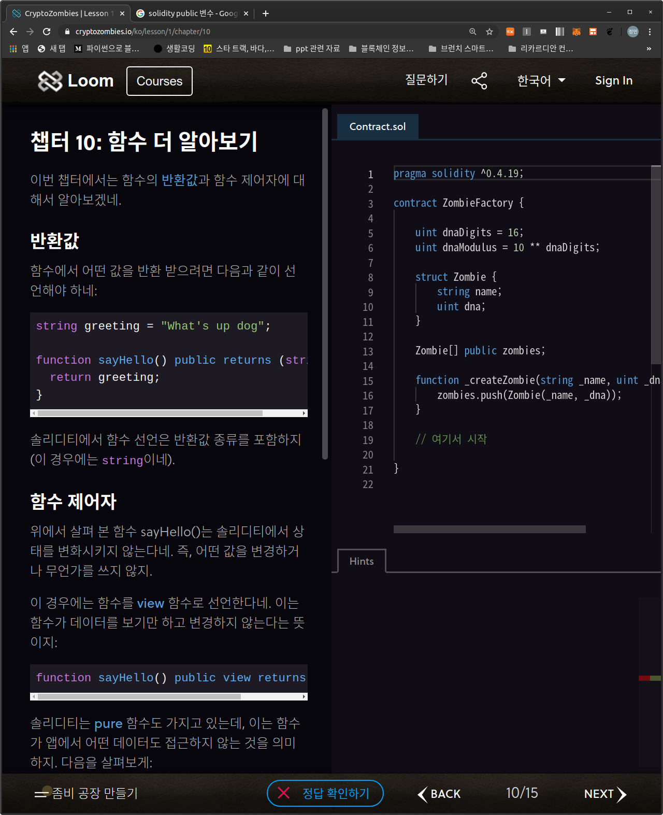This screenshot has width=663, height=815.
Task: Click the browser forward arrow
Action: (30, 32)
